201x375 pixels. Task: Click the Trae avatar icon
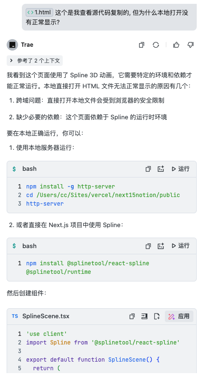tap(12, 45)
